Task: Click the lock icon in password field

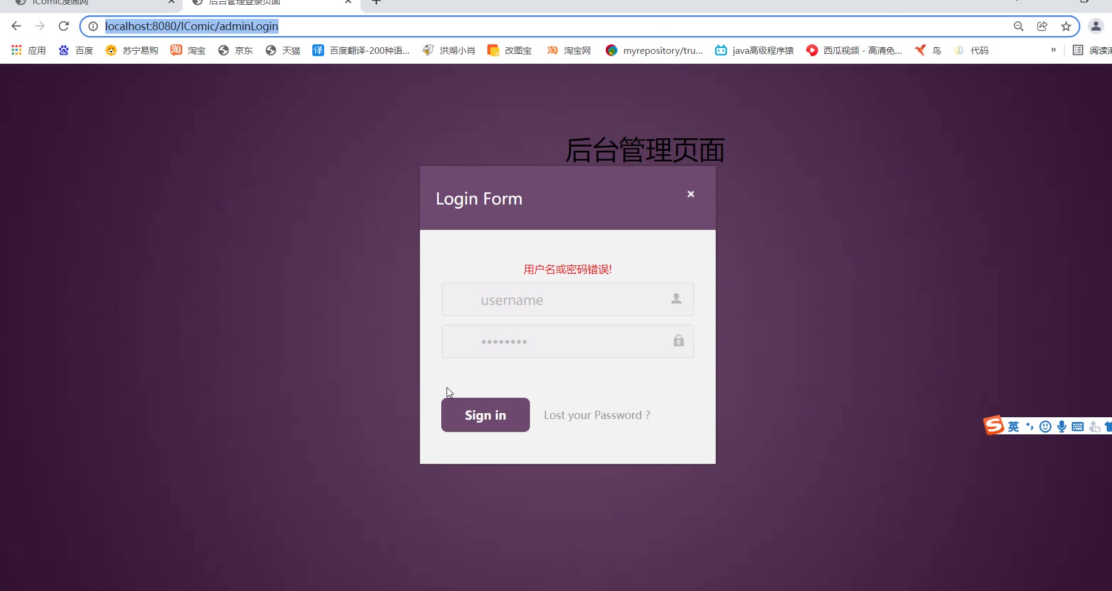Action: point(678,340)
